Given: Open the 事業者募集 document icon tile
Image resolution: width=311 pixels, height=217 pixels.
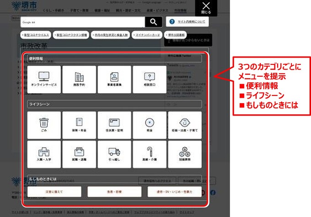Looking at the screenshot, I should (x=114, y=79).
